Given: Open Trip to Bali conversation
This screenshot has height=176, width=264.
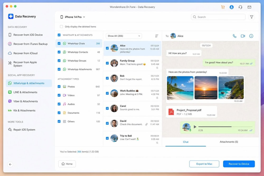Looking at the screenshot, I should [x=133, y=138].
